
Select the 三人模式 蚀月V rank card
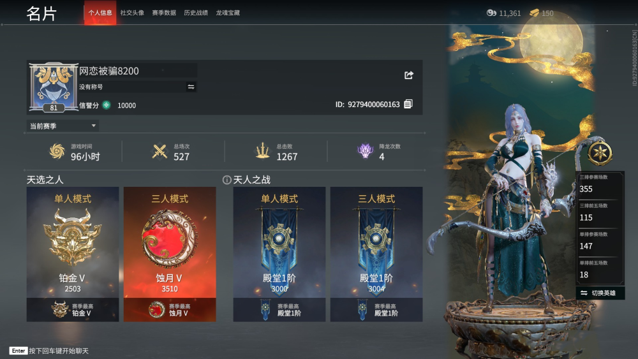tap(170, 254)
